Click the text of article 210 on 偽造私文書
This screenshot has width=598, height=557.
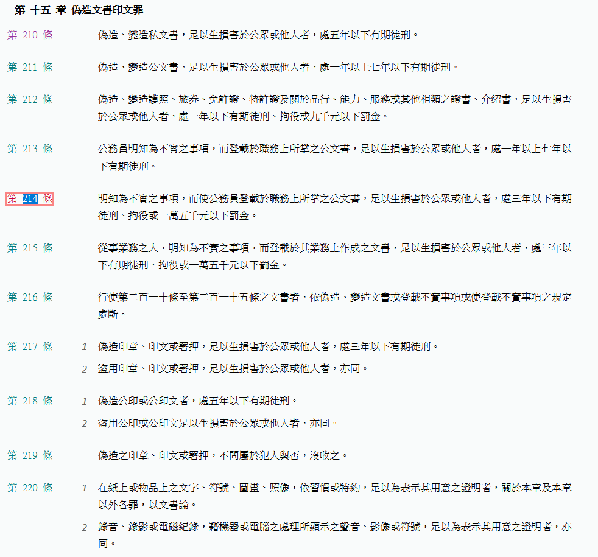tap(258, 35)
